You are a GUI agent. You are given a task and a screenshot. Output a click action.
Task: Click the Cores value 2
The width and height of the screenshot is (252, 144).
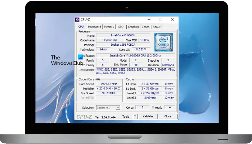point(143,107)
